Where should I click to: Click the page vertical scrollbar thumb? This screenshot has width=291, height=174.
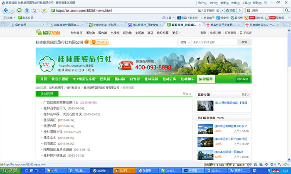pyautogui.click(x=289, y=49)
